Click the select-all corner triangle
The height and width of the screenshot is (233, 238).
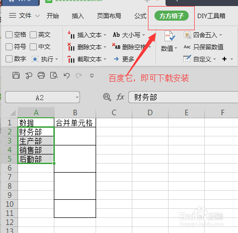coord(13,113)
